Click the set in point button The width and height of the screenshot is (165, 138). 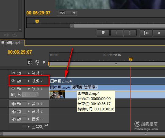click(117, 33)
